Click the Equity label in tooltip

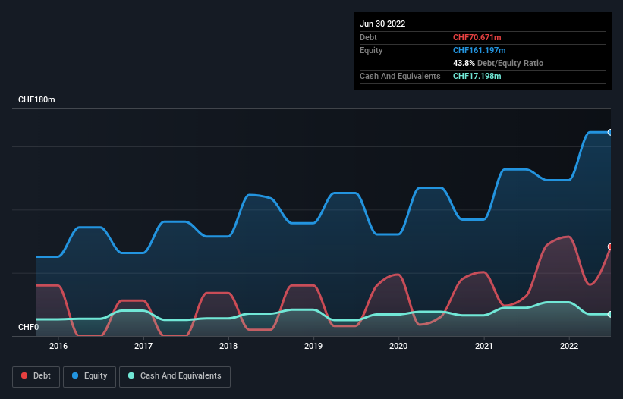(371, 50)
